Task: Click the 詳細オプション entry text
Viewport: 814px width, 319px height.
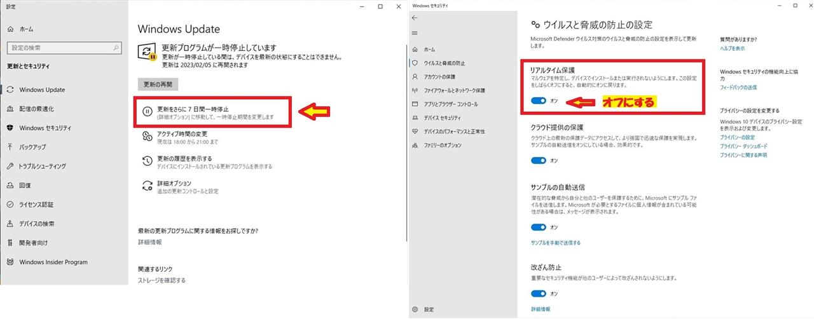Action: [174, 183]
